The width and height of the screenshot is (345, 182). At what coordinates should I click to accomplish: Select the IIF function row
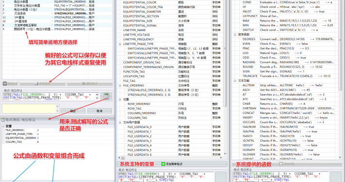click(285, 7)
